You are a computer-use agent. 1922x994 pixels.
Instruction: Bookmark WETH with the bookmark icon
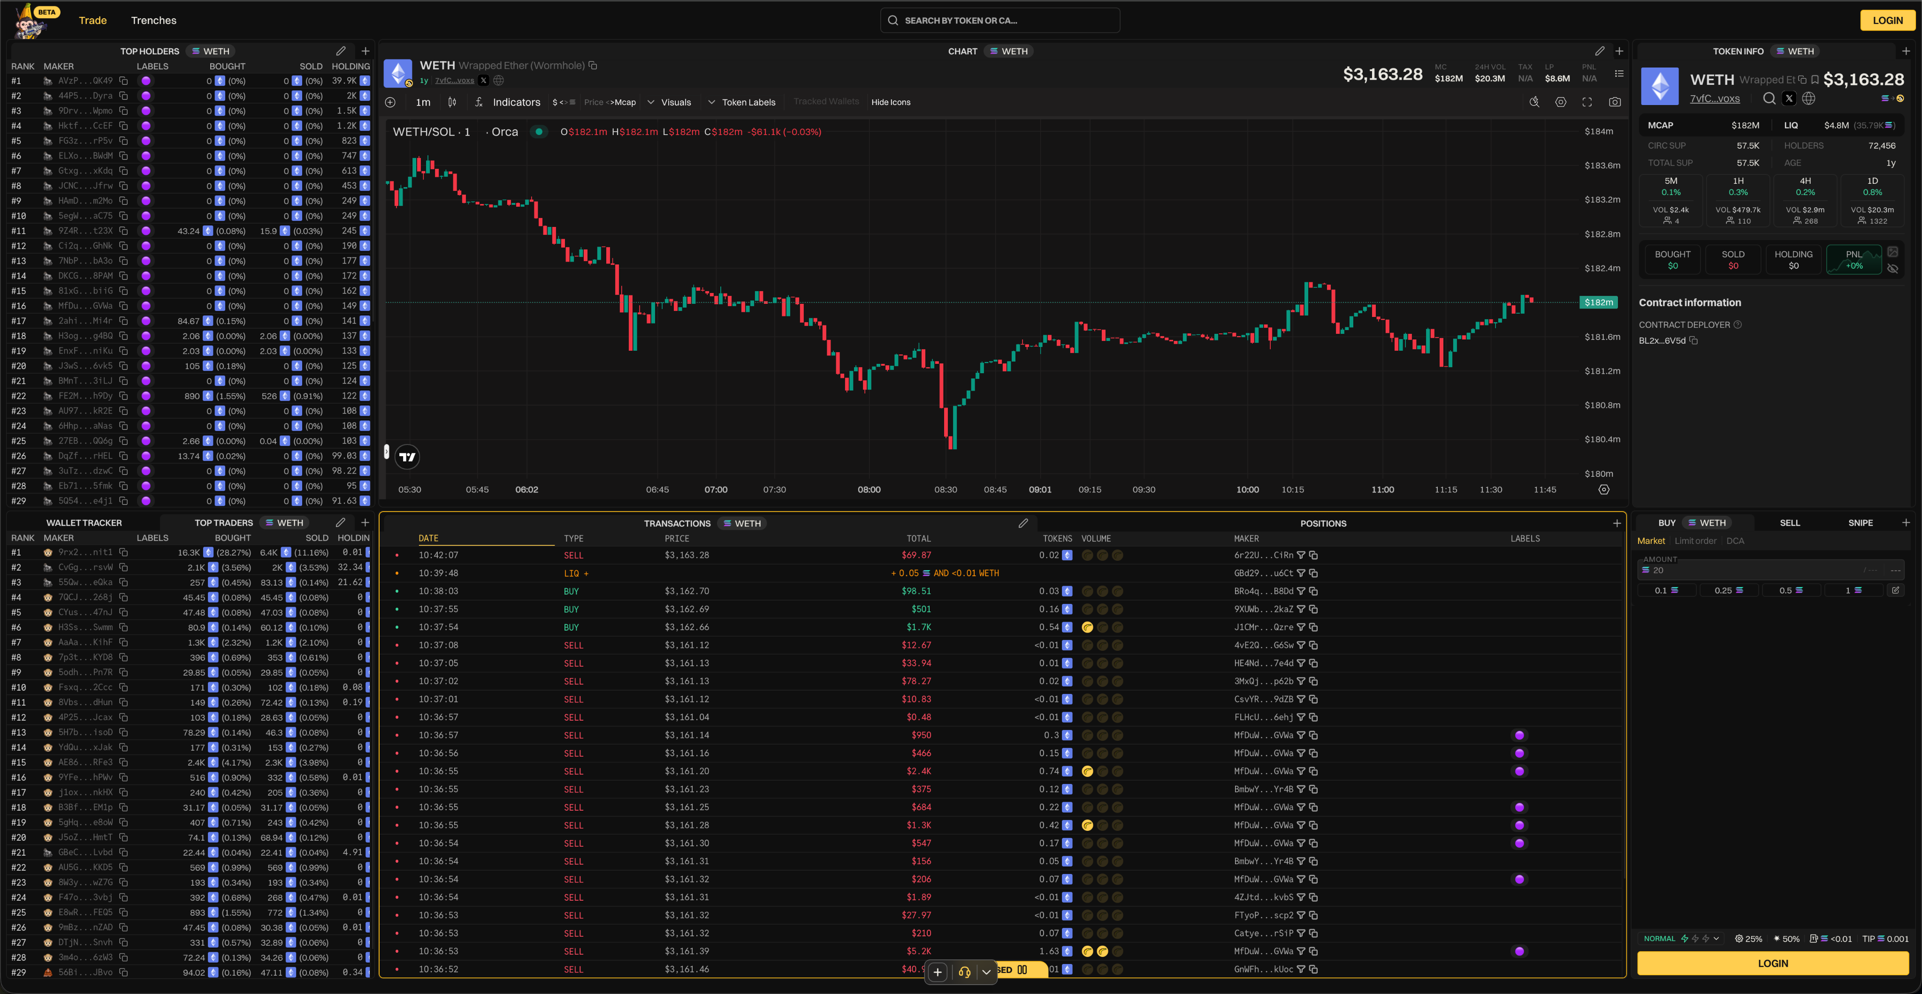click(x=1815, y=80)
